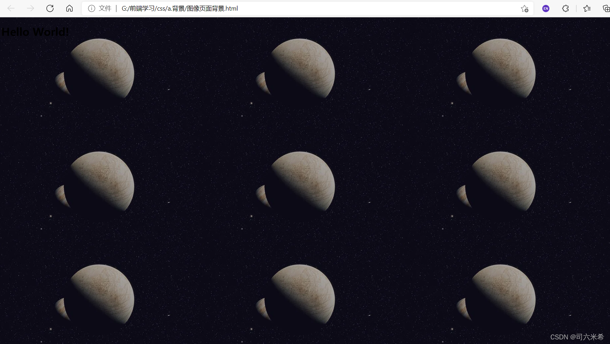The image size is (610, 344).
Task: Open the collections icon
Action: pyautogui.click(x=606, y=9)
